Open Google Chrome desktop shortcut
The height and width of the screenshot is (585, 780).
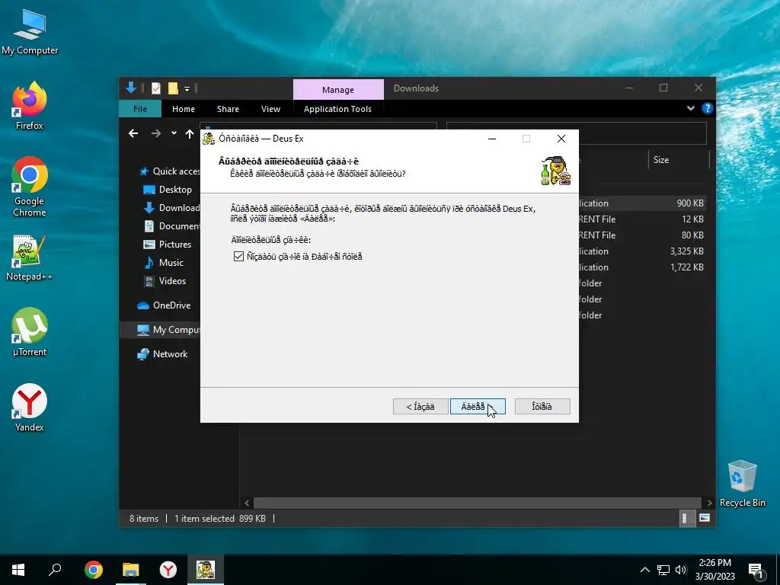[30, 187]
